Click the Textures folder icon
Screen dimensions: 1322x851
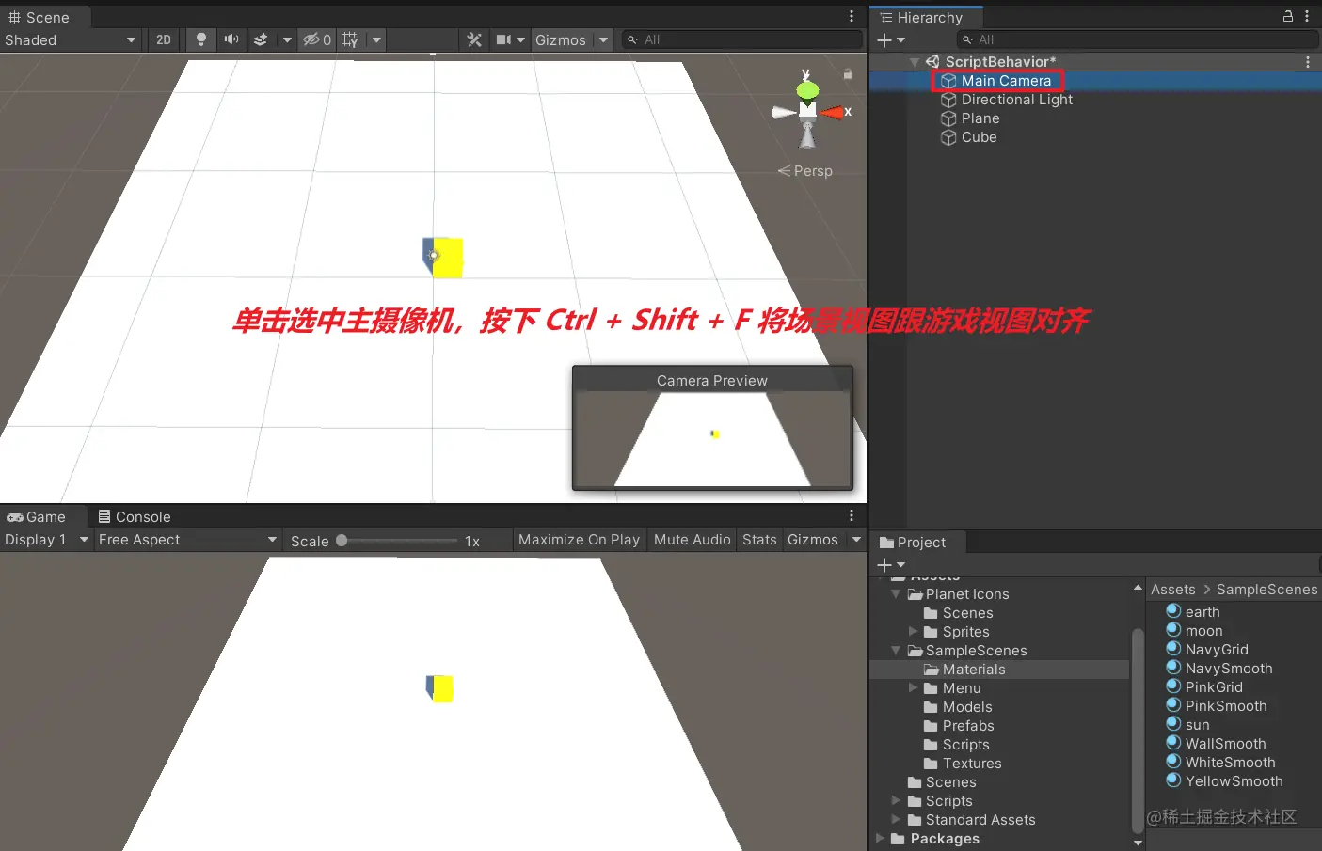click(932, 764)
